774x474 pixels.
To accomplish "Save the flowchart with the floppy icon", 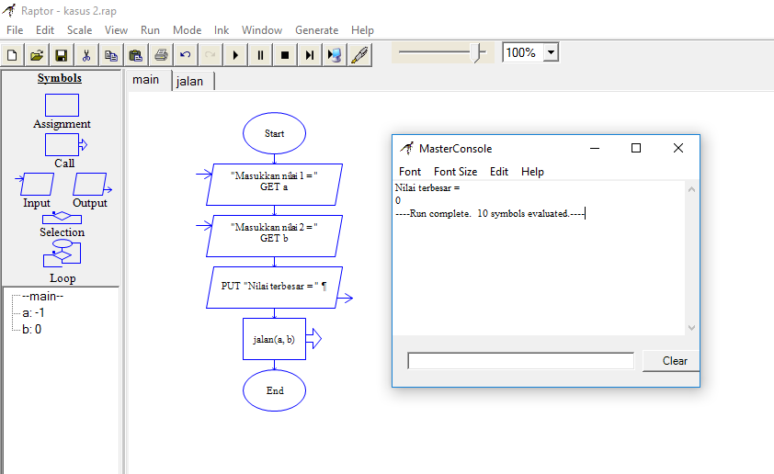I will tap(62, 55).
